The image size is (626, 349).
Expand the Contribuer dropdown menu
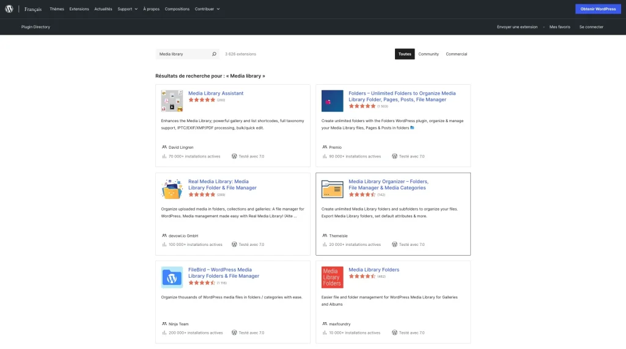tap(207, 9)
